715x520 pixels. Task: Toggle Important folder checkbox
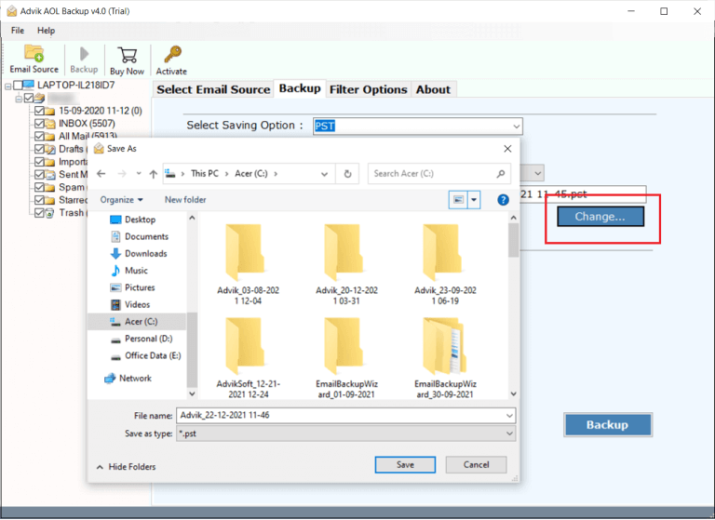coord(39,162)
